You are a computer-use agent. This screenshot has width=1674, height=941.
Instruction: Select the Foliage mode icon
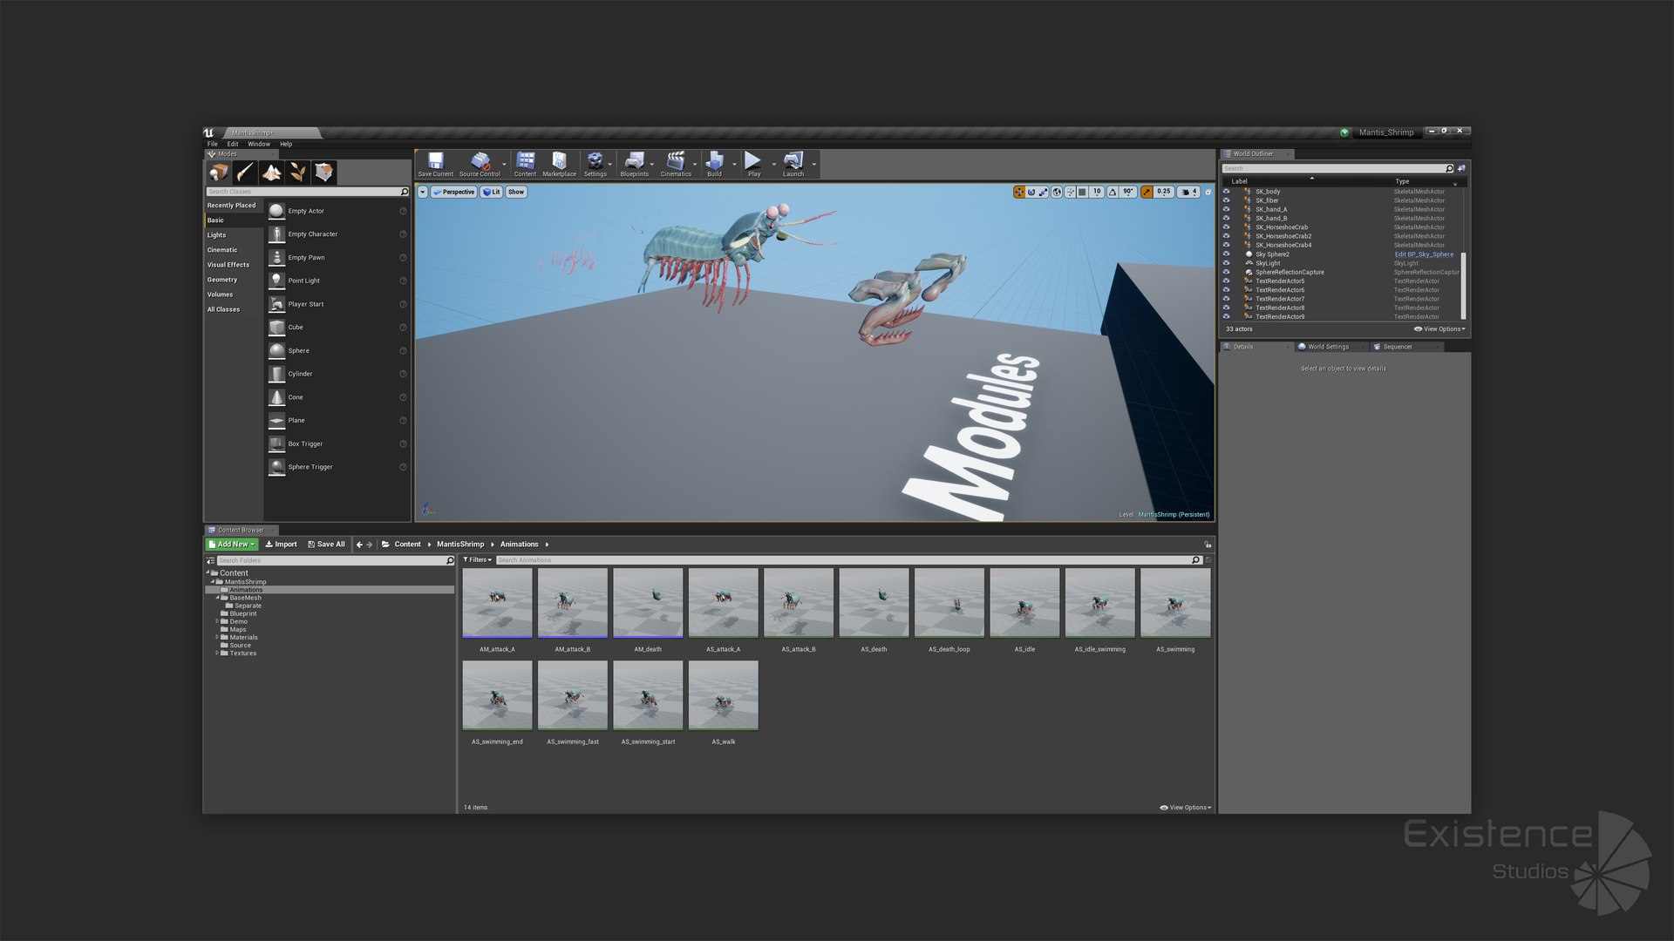point(297,173)
